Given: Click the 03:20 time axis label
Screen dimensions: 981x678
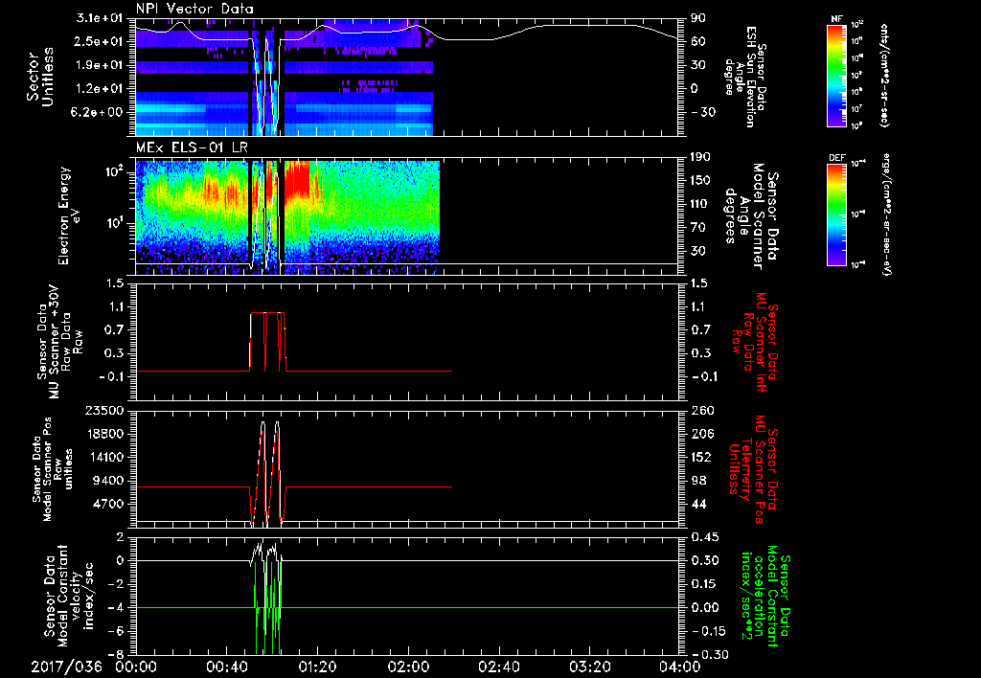Looking at the screenshot, I should tap(589, 667).
